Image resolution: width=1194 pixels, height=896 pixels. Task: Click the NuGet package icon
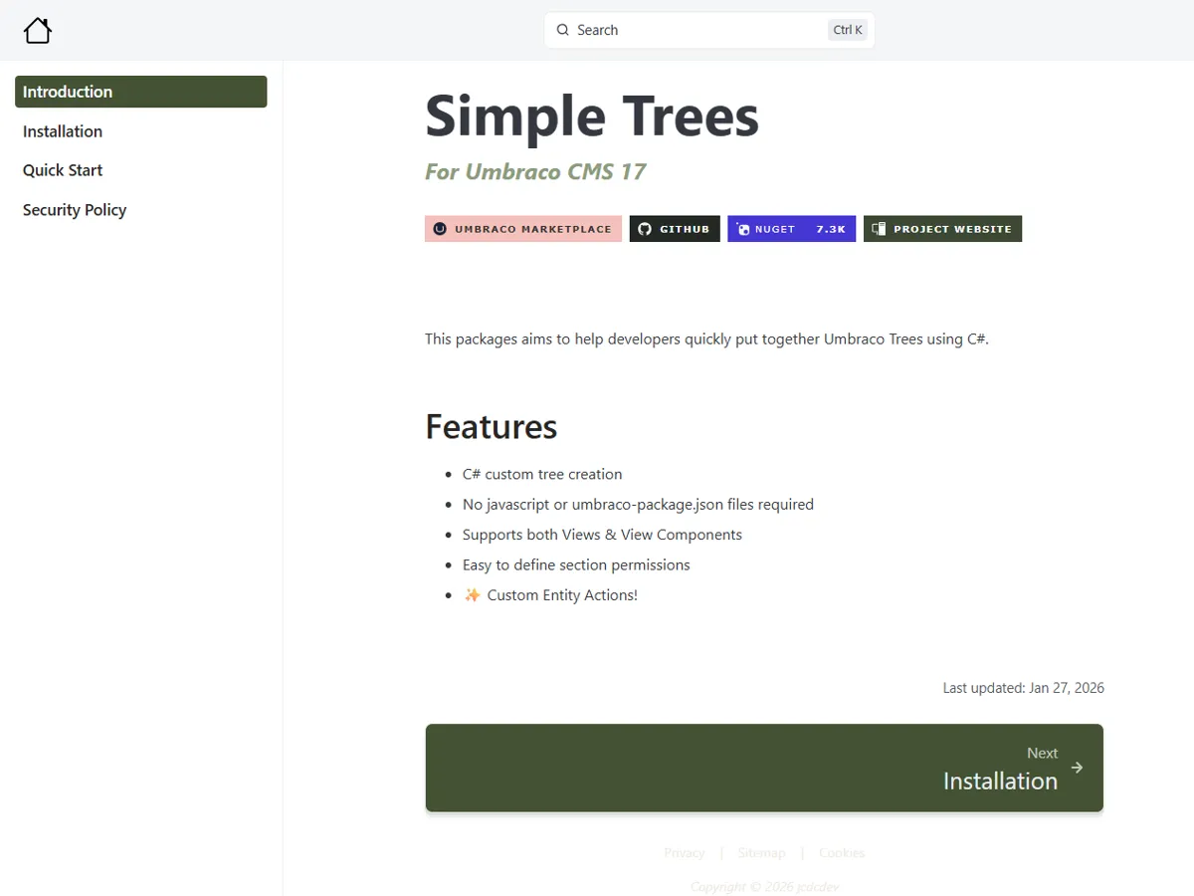point(742,229)
